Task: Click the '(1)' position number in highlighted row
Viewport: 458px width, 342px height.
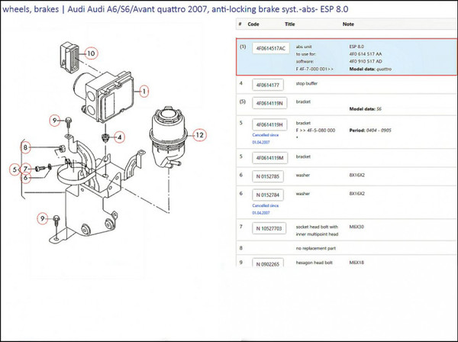Action: click(243, 47)
